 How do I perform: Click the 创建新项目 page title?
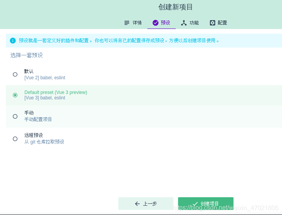tap(175, 7)
